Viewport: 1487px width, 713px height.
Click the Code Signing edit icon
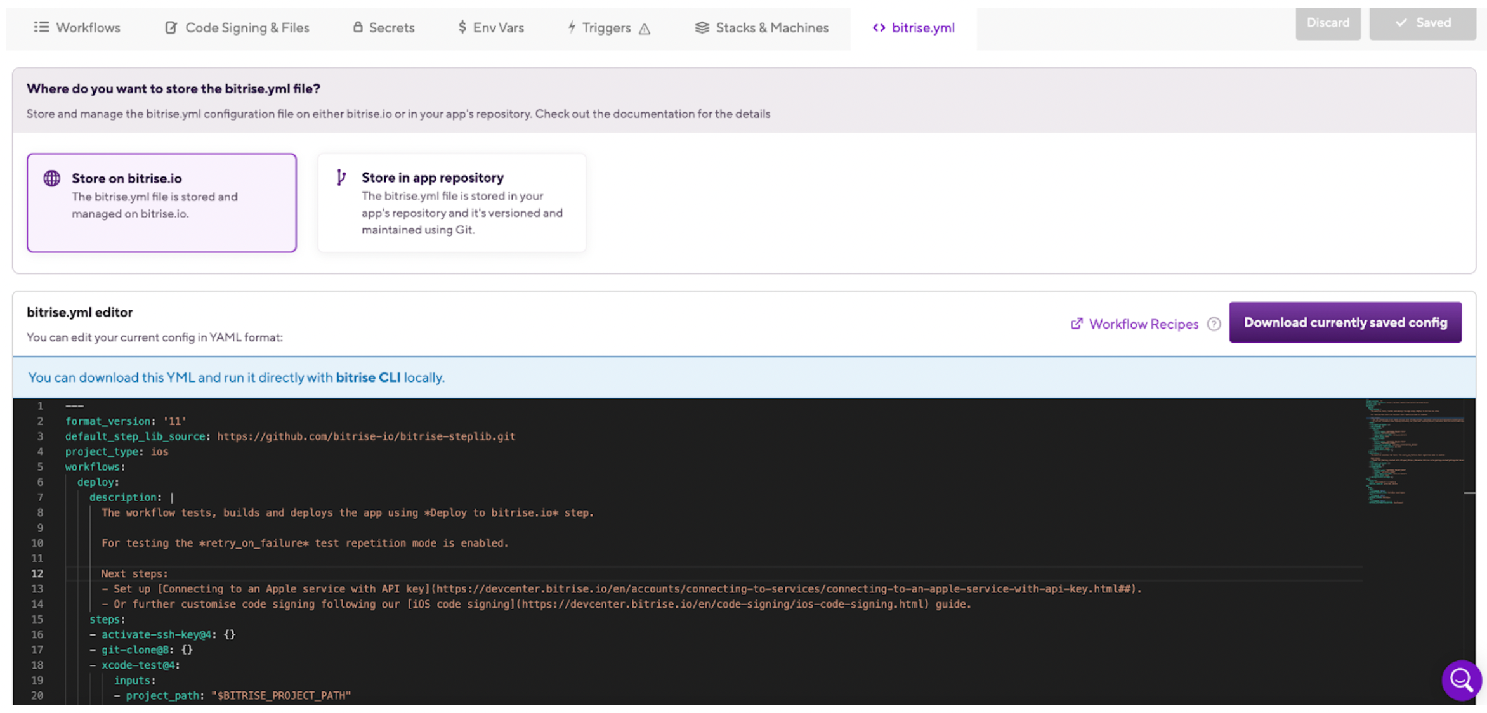[171, 27]
